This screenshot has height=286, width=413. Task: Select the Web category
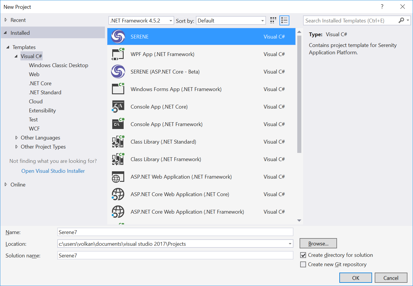[x=34, y=74]
